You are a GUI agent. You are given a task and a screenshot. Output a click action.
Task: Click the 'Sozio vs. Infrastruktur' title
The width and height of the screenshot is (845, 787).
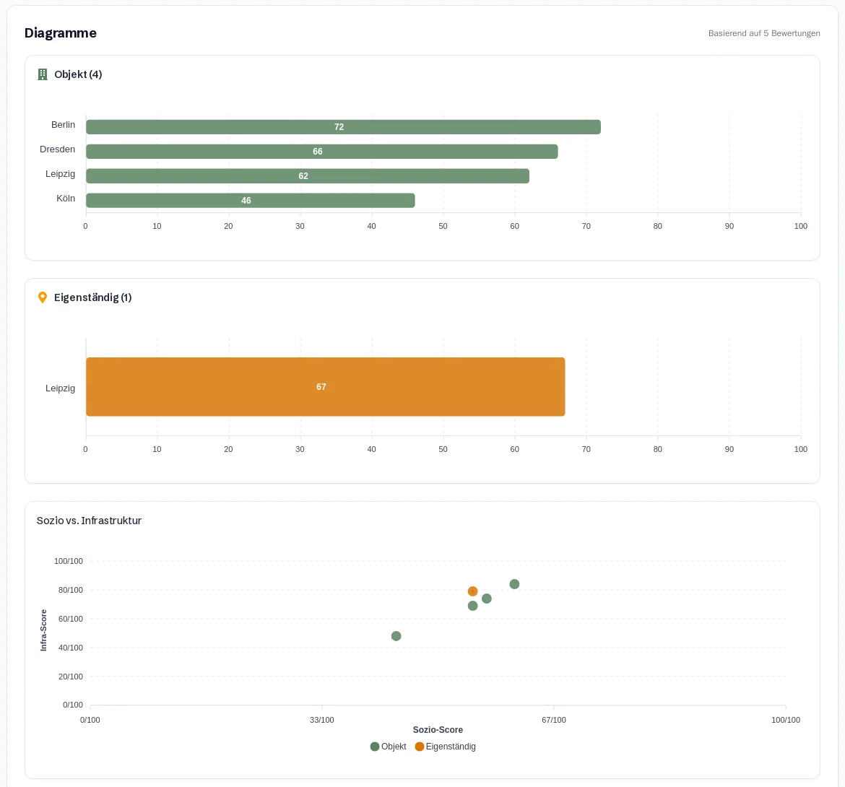point(89,521)
